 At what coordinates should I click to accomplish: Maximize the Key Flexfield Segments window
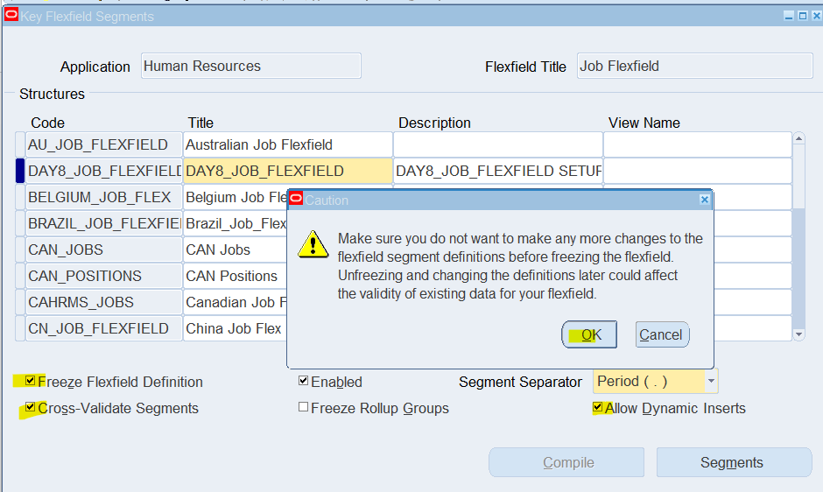[803, 16]
